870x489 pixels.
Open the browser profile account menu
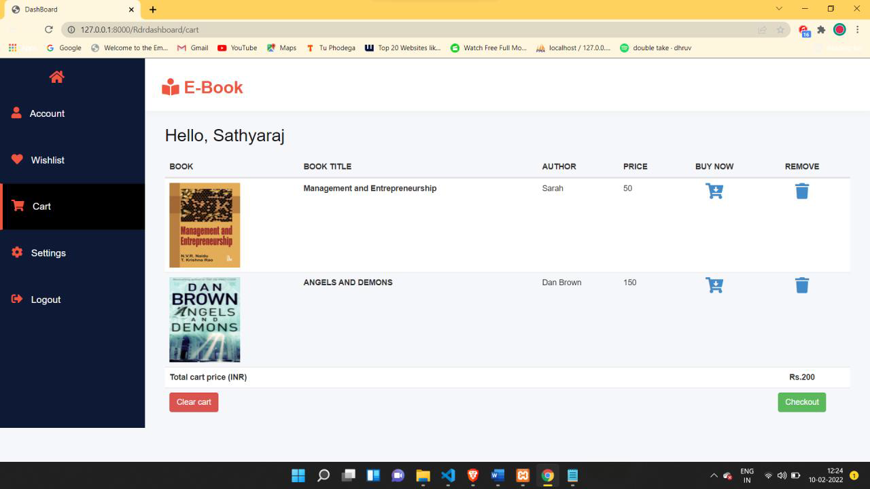(x=839, y=30)
